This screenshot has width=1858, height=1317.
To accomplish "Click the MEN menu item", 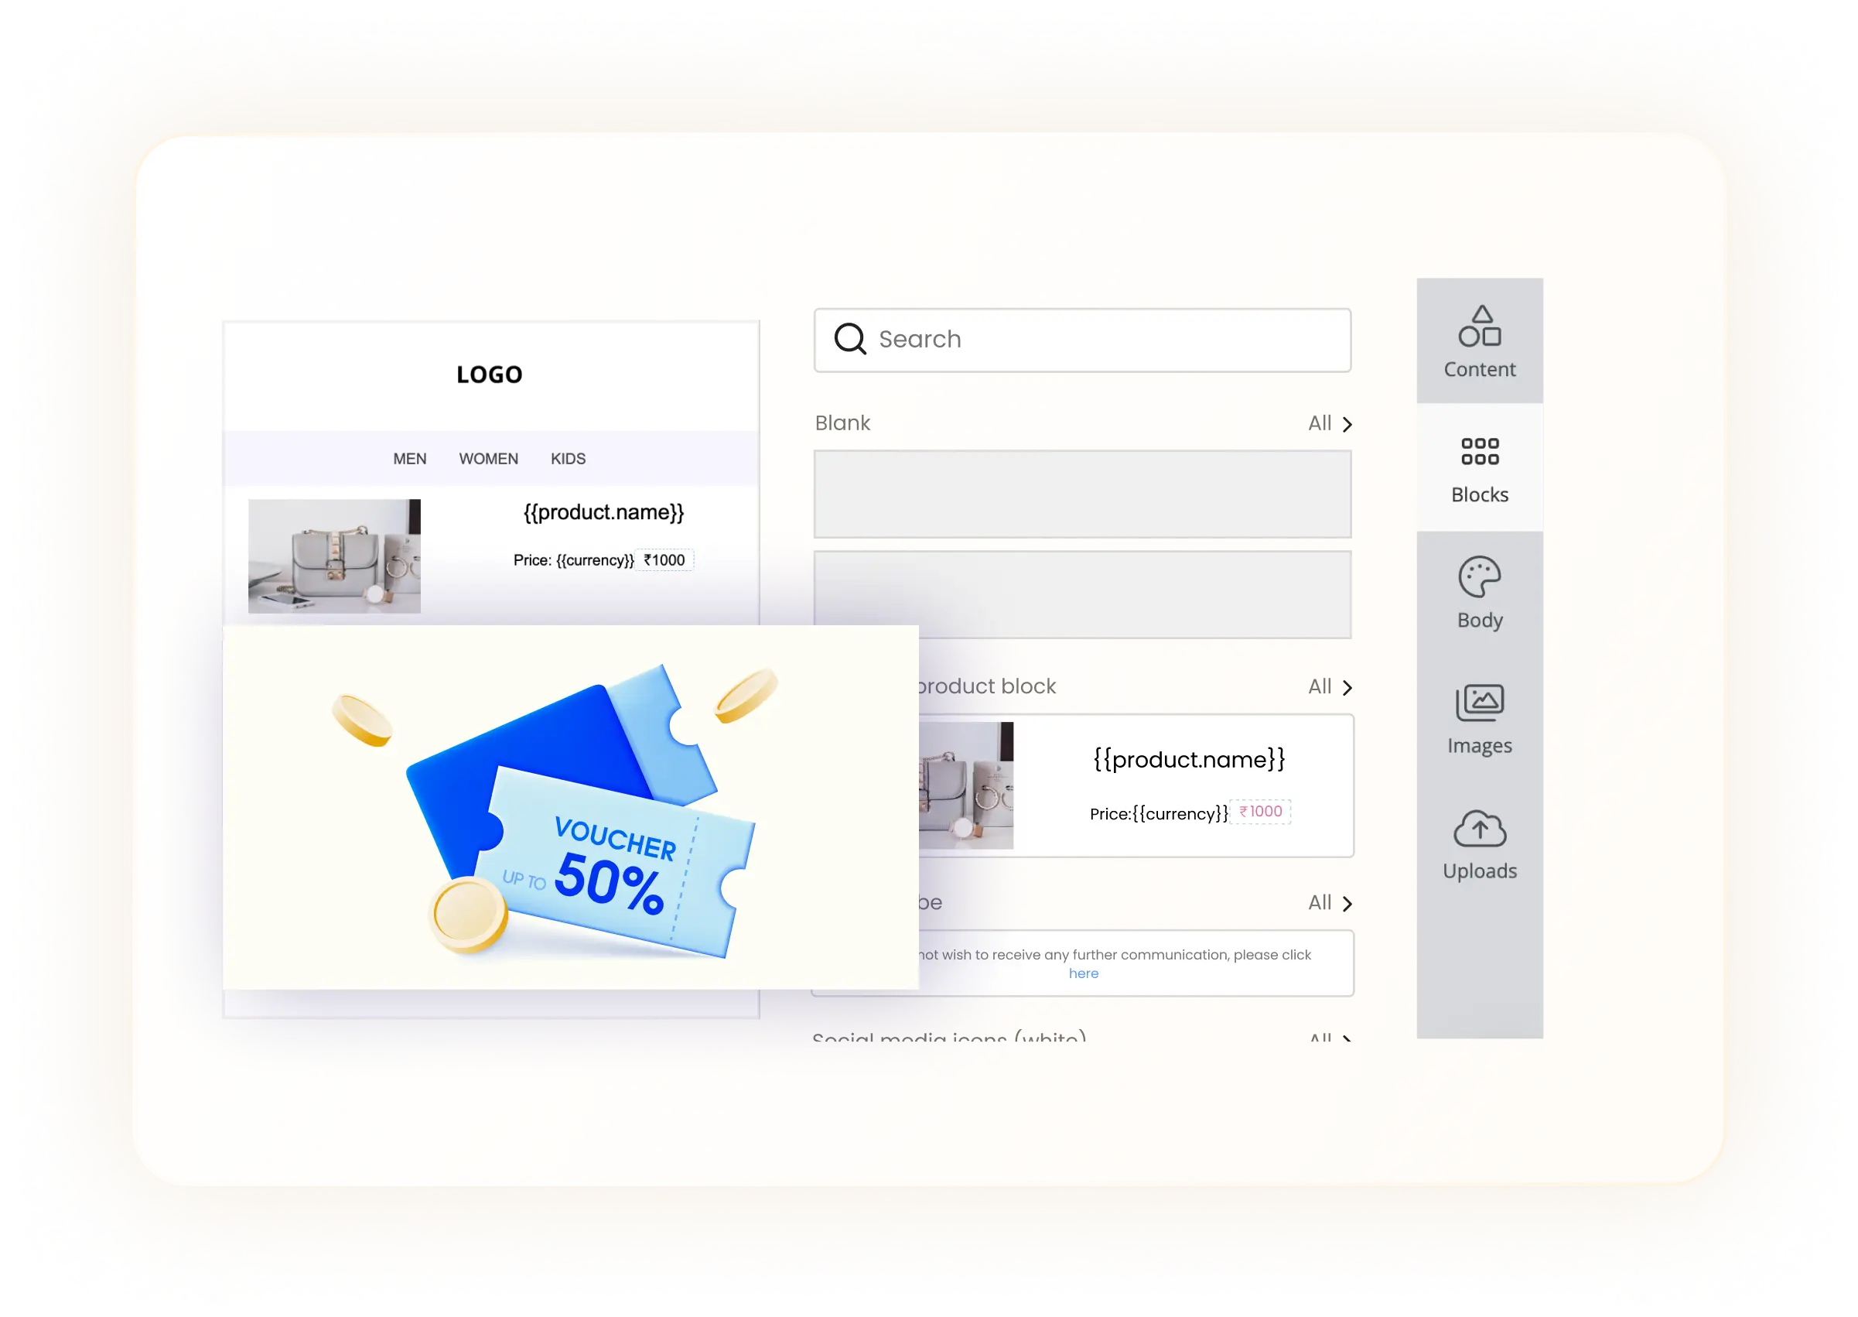I will point(409,459).
